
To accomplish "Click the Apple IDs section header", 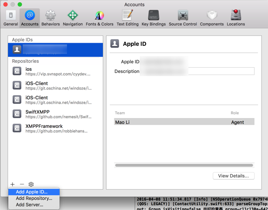I will (22, 40).
